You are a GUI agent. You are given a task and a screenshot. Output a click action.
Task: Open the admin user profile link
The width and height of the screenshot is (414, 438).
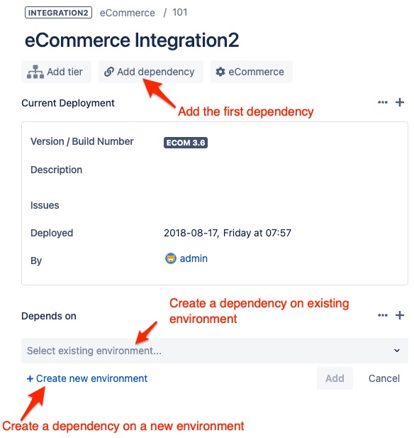(194, 258)
